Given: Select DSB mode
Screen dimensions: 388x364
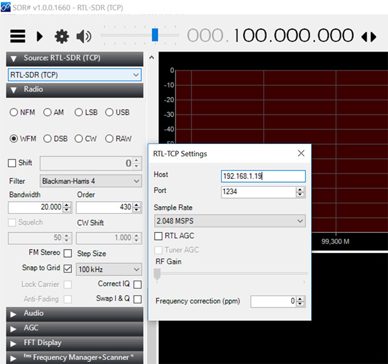Looking at the screenshot, I should (x=55, y=139).
